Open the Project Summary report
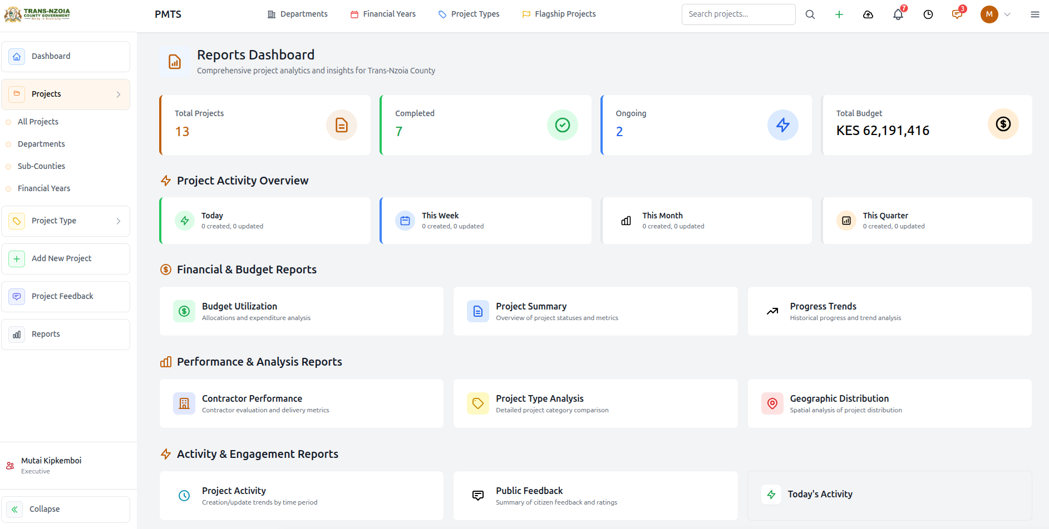This screenshot has height=529, width=1049. tap(595, 311)
